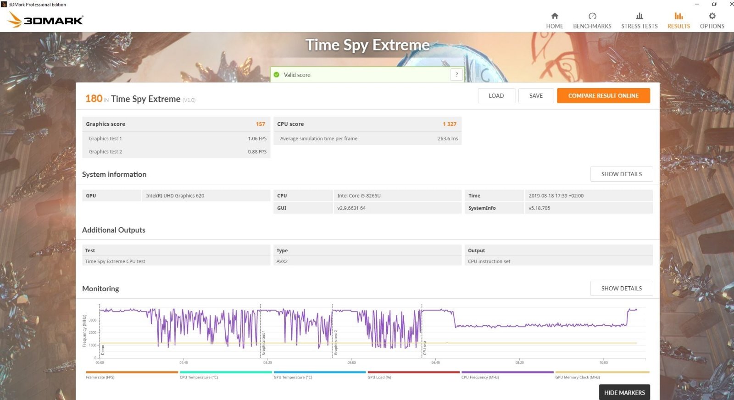Toggle the GPU Load (%) legend
The height and width of the screenshot is (400, 734).
pyautogui.click(x=413, y=375)
